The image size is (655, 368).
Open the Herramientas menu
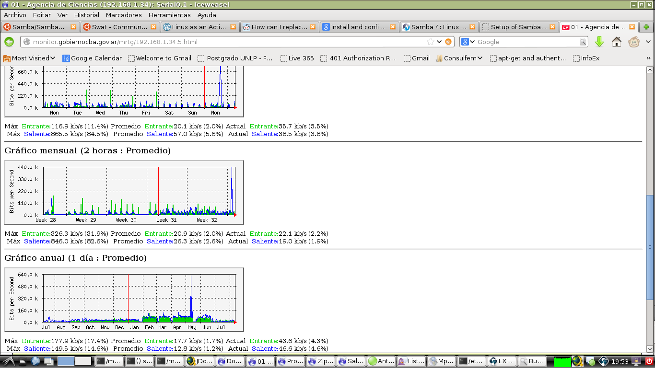[x=170, y=15]
